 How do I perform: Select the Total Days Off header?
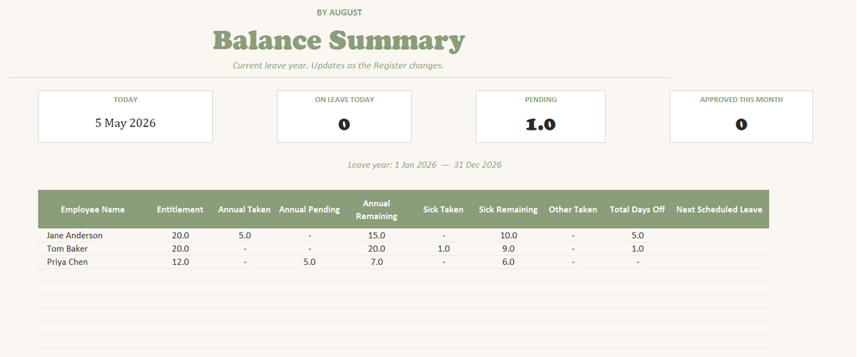pos(637,210)
